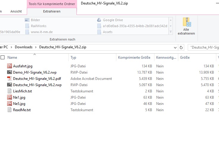Click the Deutsche_HV-Signale_V6.2.pdf Acrobat icon
The height and width of the screenshot is (166, 219).
(x=10, y=78)
